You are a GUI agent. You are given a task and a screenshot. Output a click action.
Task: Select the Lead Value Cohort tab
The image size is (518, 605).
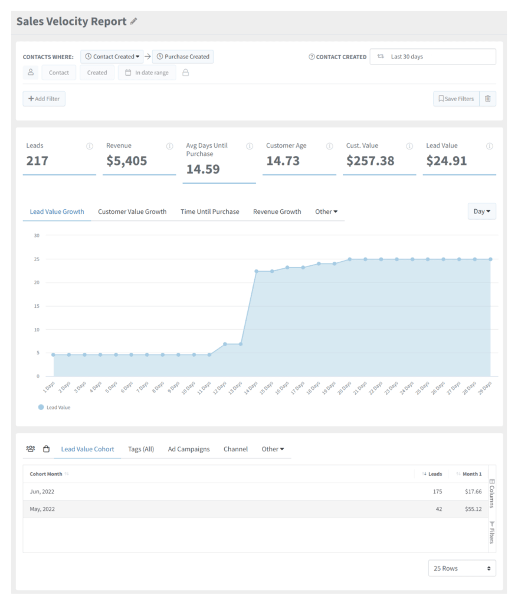(x=87, y=449)
